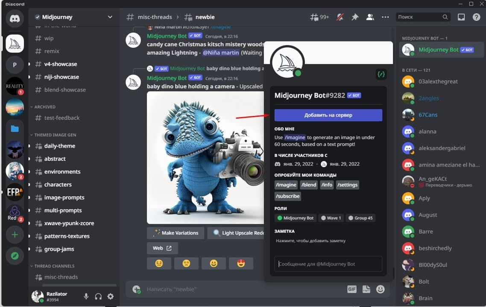486x307 pixels.
Task: Rate image with grinning emoji
Action: (x=214, y=264)
